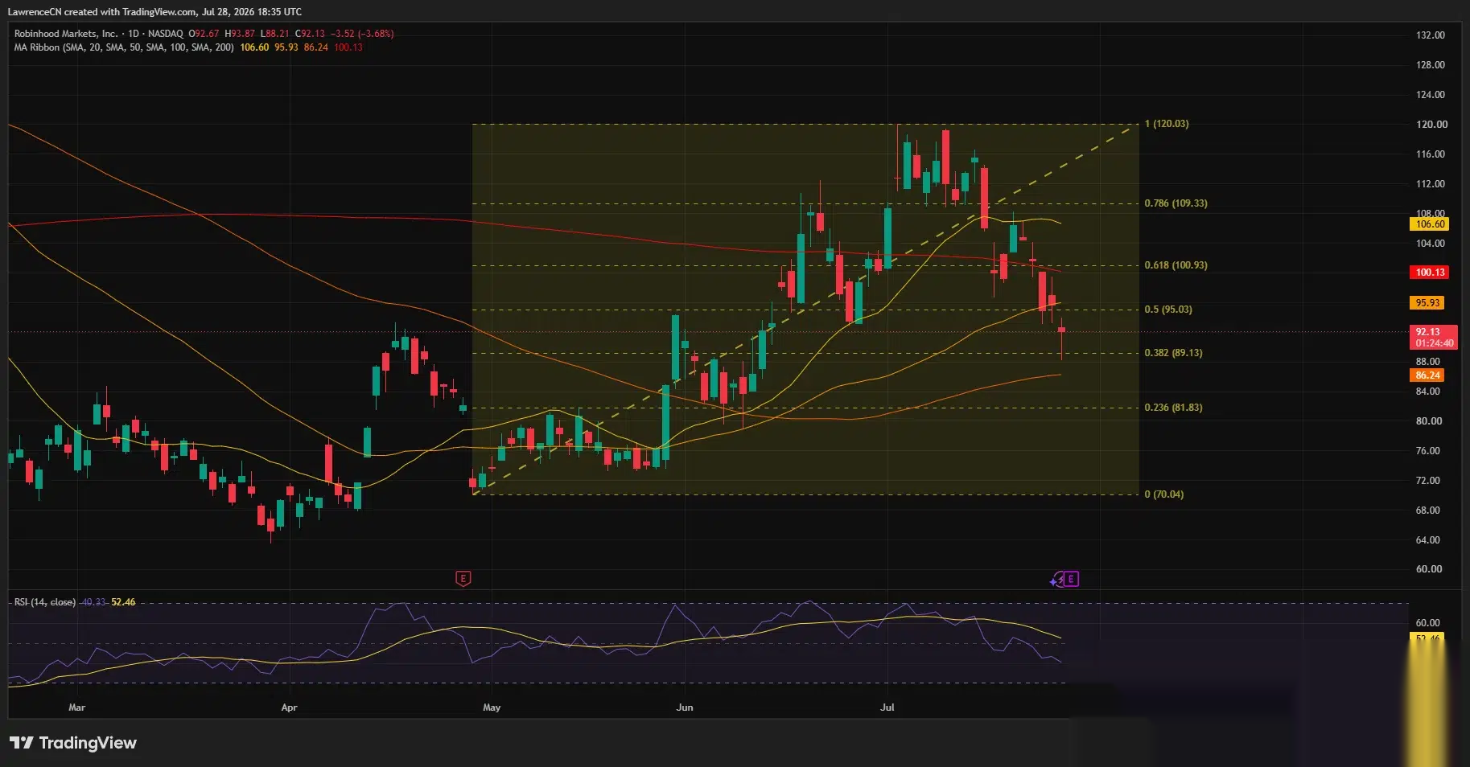Click the Mar label on the time axis
The height and width of the screenshot is (767, 1470).
pyautogui.click(x=76, y=708)
